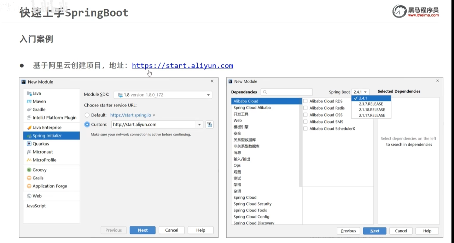Select Spring Cloud Alibaba category

[x=266, y=108]
